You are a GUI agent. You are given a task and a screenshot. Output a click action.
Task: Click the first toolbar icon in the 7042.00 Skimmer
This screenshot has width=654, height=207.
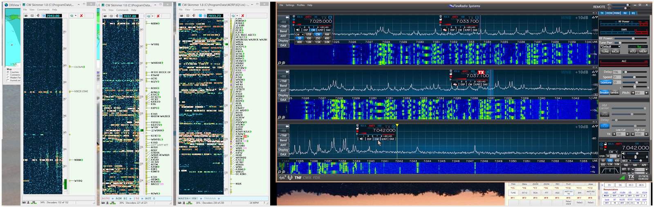coord(26,16)
